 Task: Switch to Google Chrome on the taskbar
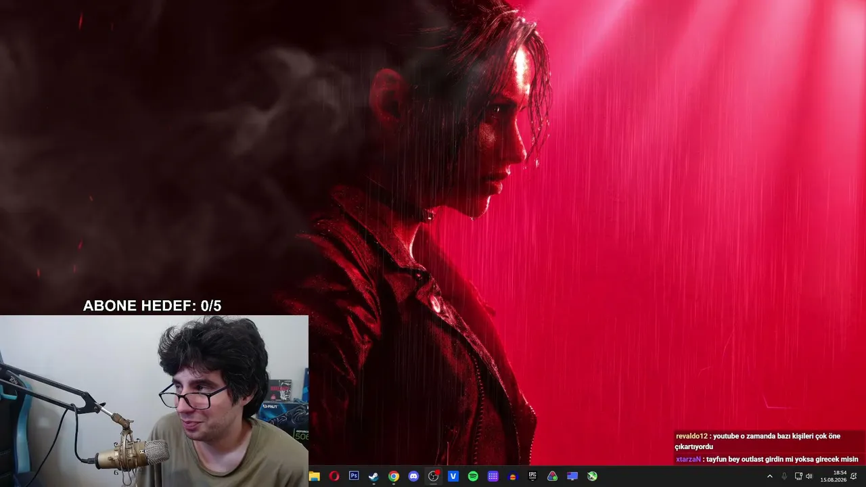point(394,476)
